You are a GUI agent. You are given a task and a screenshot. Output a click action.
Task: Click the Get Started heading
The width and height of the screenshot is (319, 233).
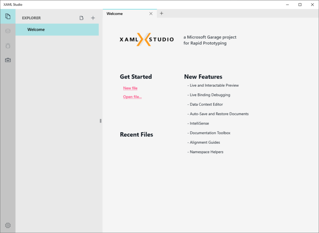[135, 77]
